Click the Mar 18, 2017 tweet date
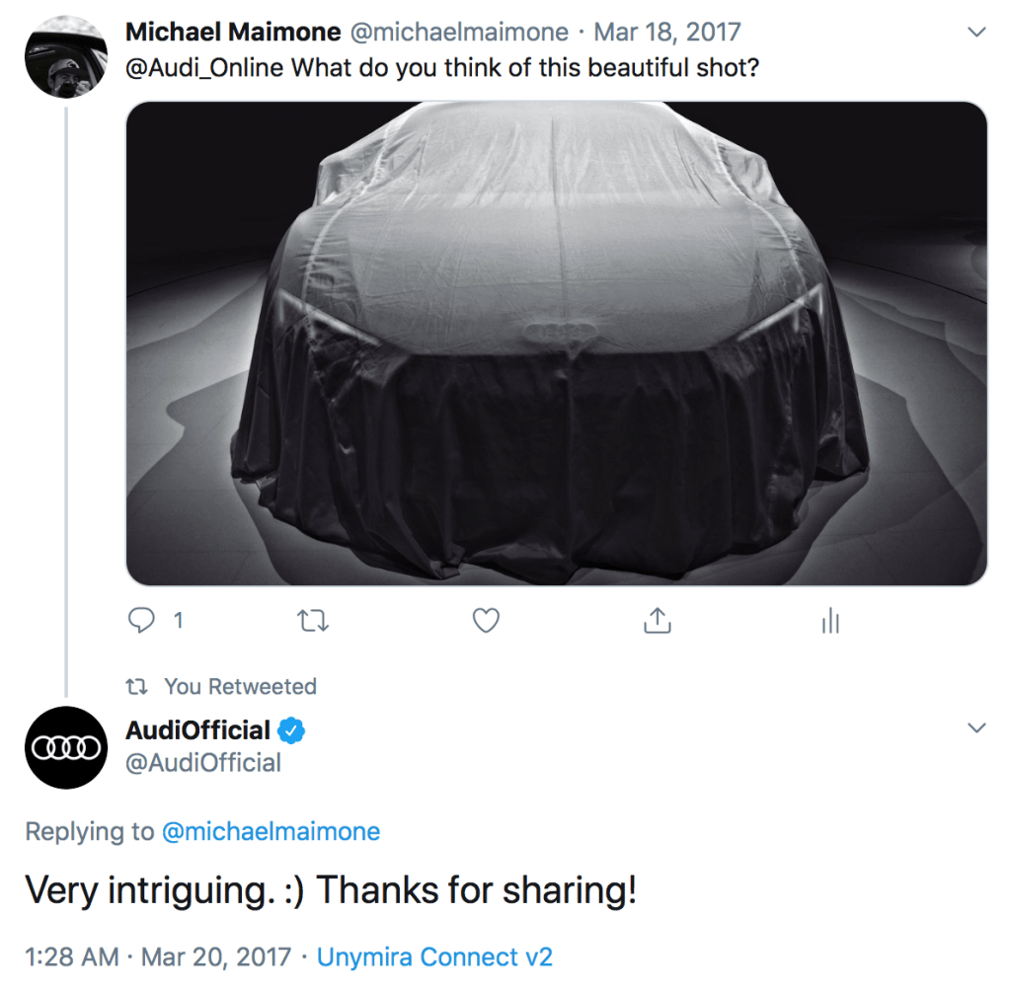 (x=669, y=32)
